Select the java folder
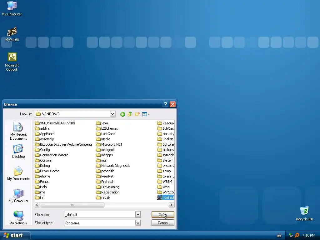This screenshot has width=320, height=240. coord(102,123)
